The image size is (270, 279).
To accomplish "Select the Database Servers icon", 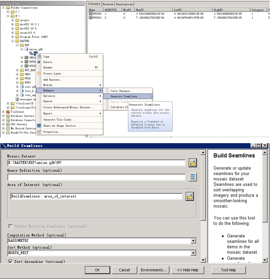I will point(8,116).
